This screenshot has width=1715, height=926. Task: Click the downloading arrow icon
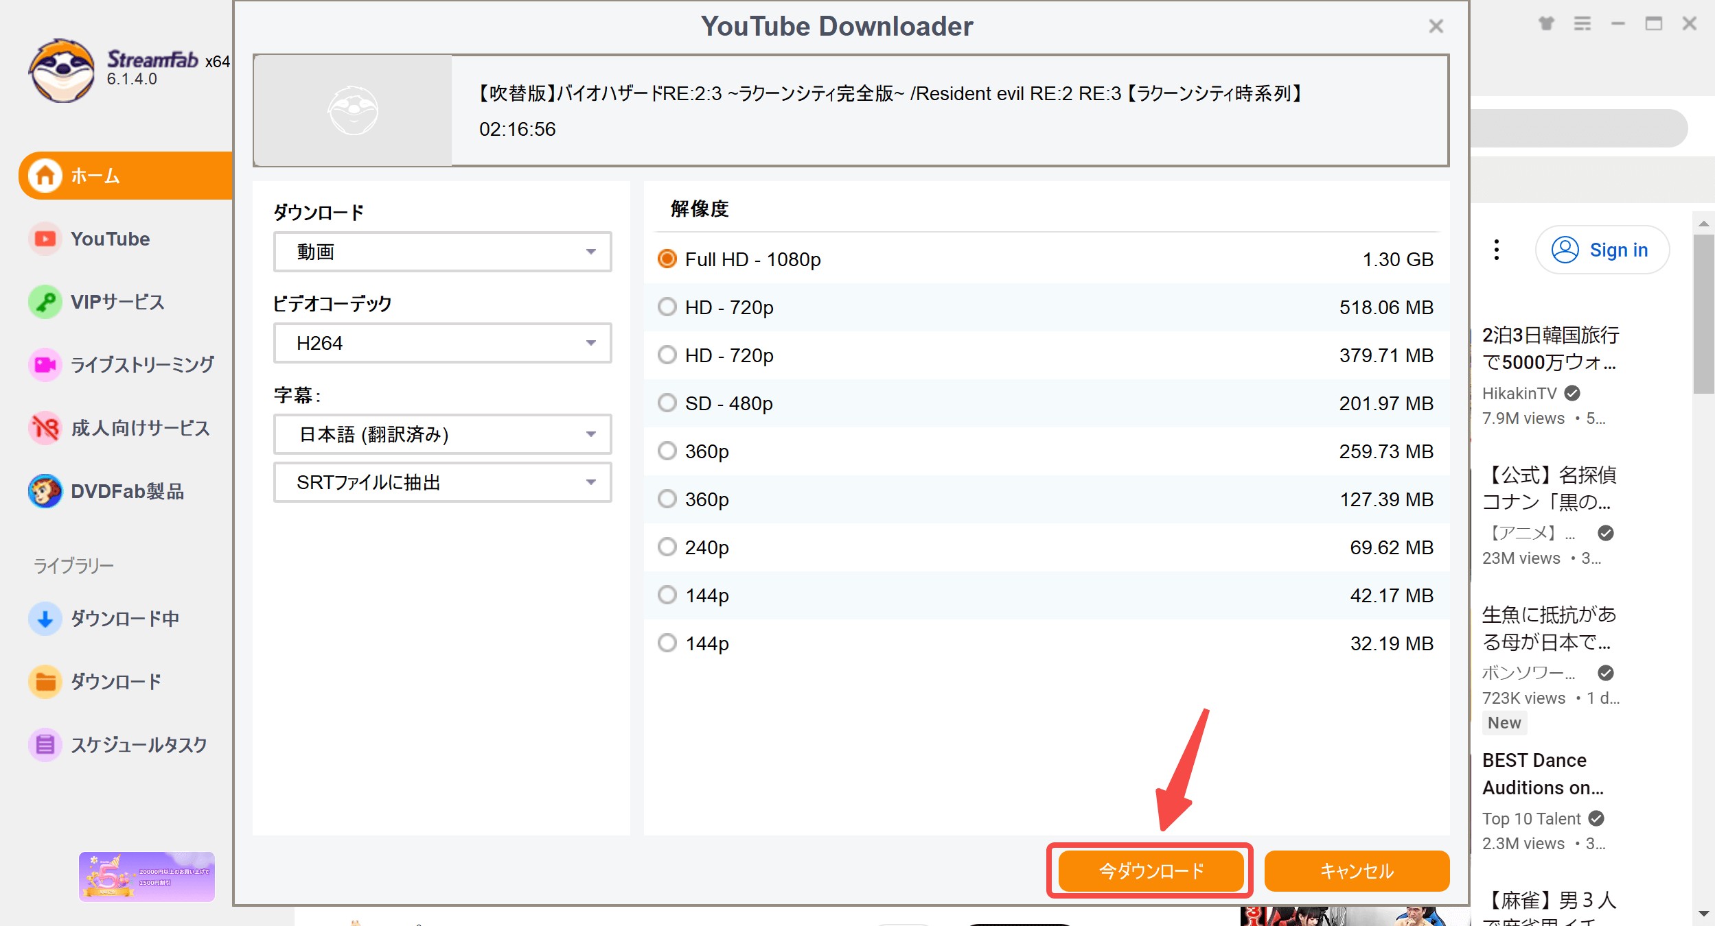pyautogui.click(x=45, y=619)
